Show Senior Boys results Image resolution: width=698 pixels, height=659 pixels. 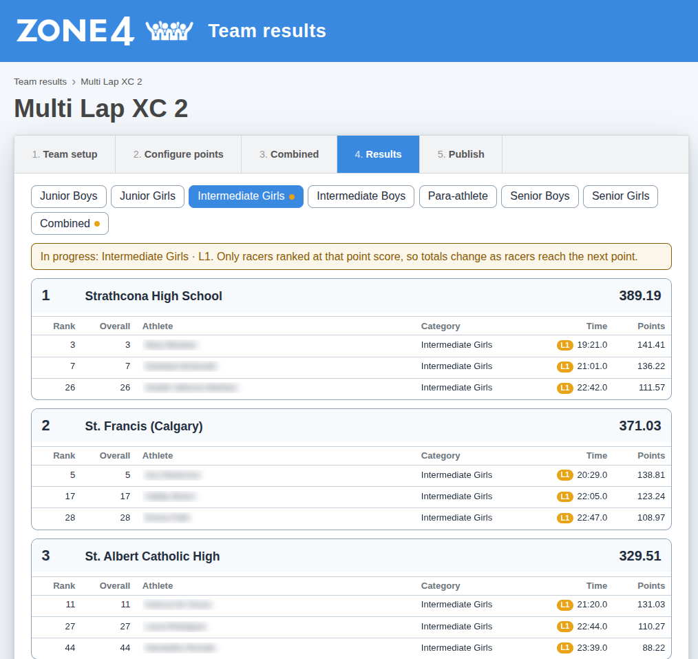pyautogui.click(x=540, y=196)
